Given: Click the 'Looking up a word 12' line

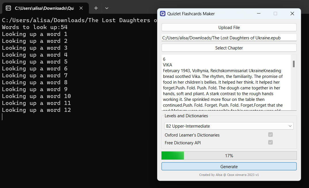Looking at the screenshot, I should point(37,110).
